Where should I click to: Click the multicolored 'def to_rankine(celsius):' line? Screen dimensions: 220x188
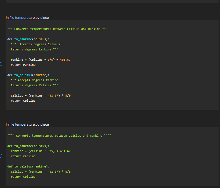pyautogui.click(x=28, y=39)
